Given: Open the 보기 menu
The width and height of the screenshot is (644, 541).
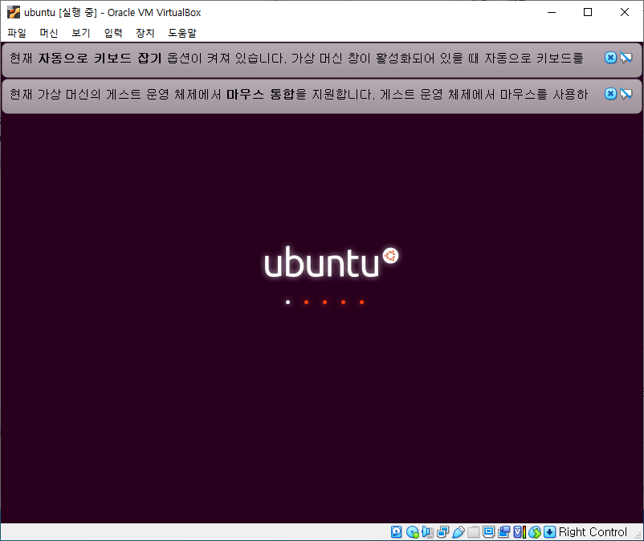Looking at the screenshot, I should [x=80, y=33].
